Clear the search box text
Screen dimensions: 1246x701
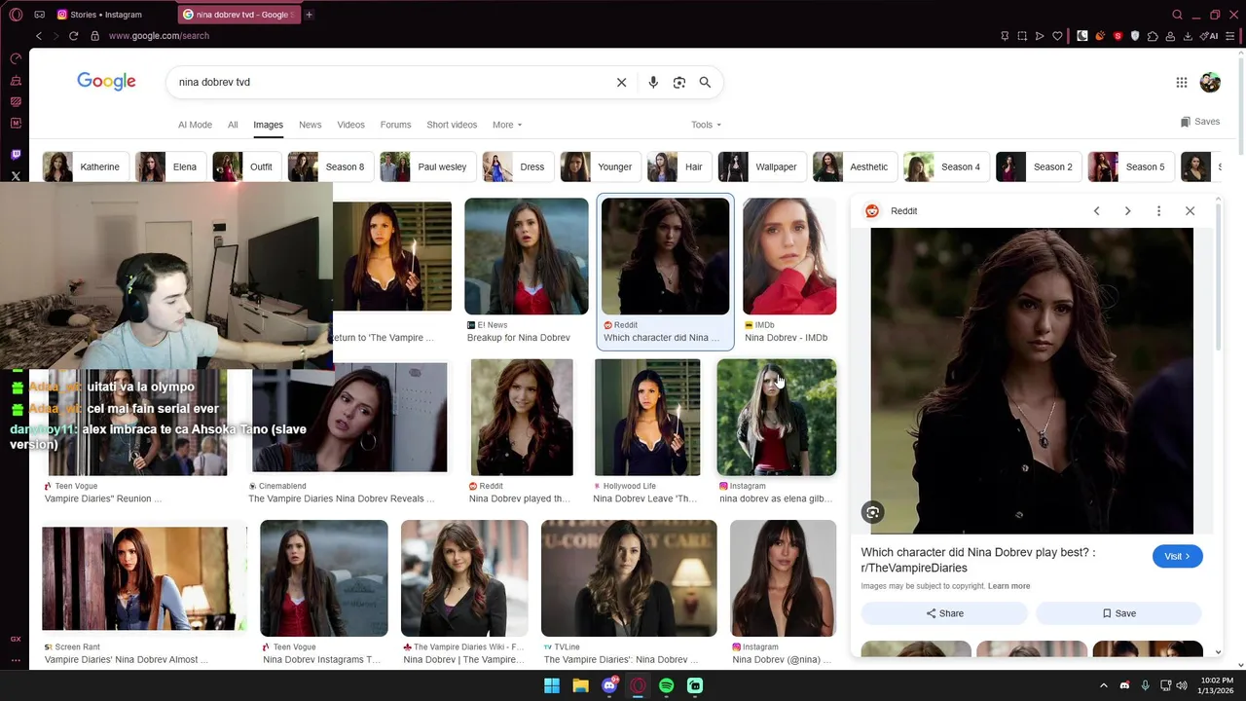coord(621,83)
